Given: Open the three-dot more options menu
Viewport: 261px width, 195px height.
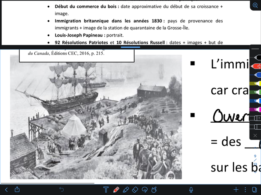Looking at the screenshot, I should coord(245,190).
